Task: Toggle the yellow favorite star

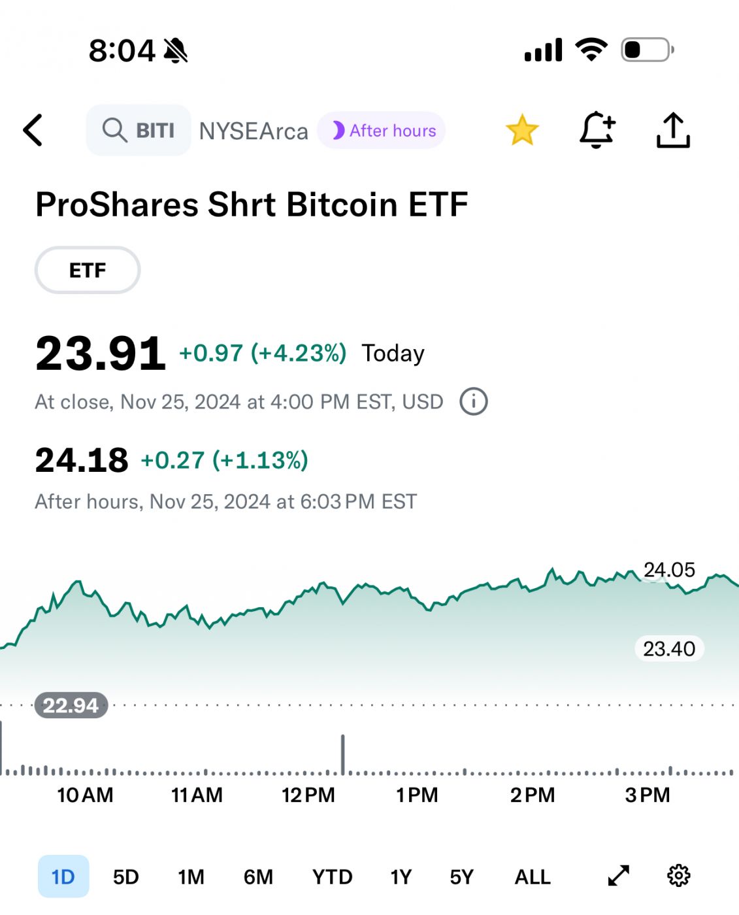Action: (x=522, y=130)
